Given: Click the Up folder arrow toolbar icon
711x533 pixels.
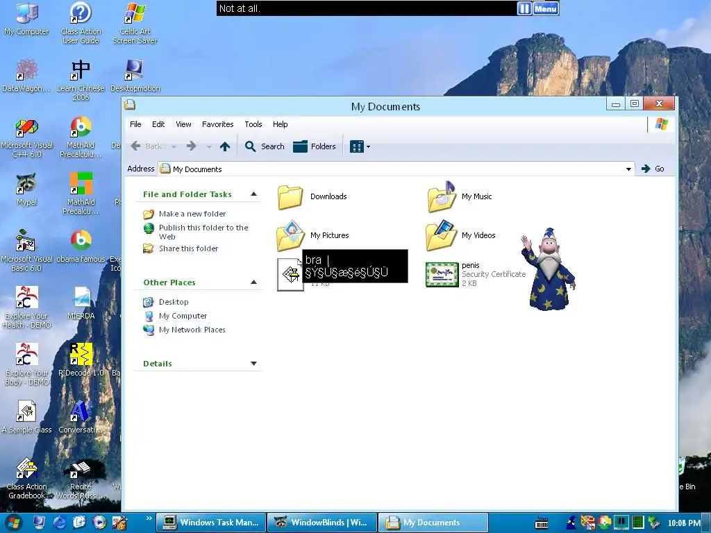Looking at the screenshot, I should (225, 146).
